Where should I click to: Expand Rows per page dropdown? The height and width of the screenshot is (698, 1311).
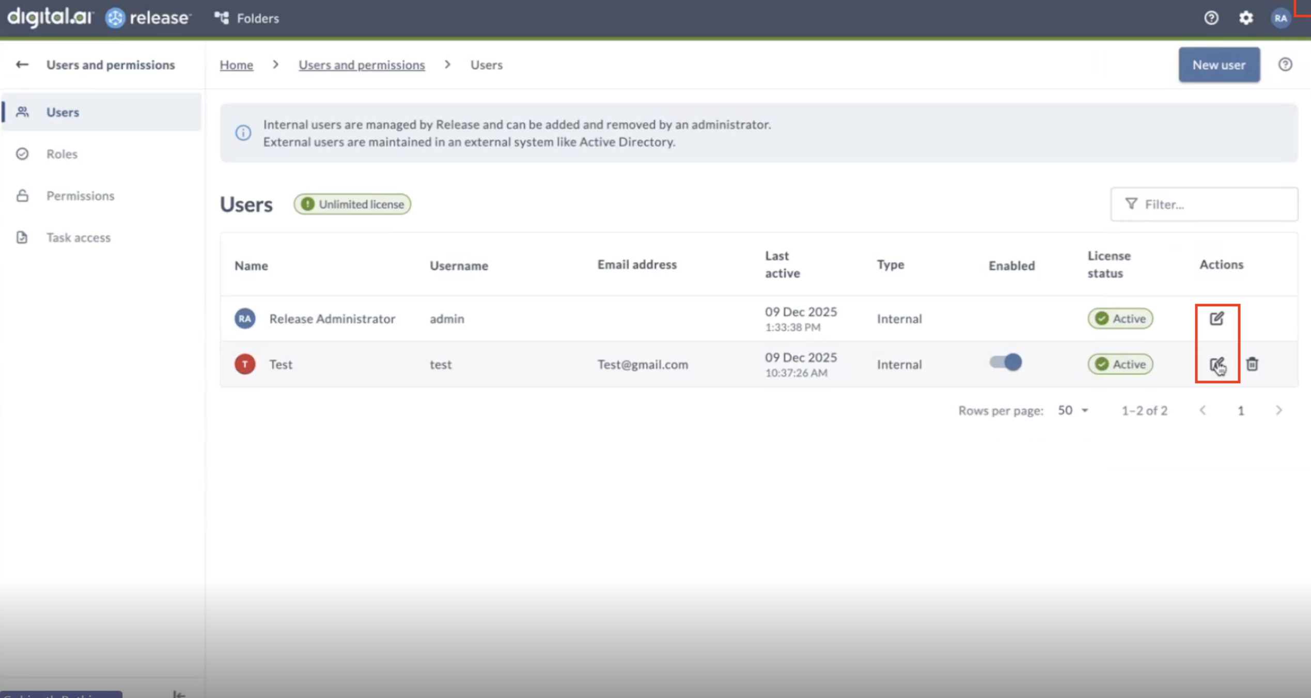[1073, 410]
